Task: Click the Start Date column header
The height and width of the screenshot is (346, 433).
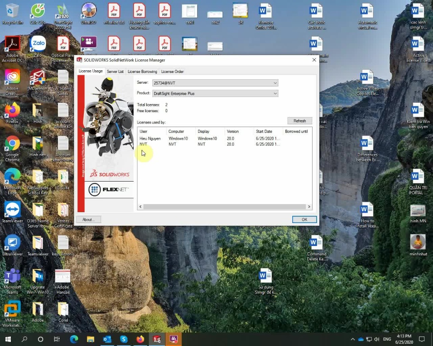Action: pos(268,132)
